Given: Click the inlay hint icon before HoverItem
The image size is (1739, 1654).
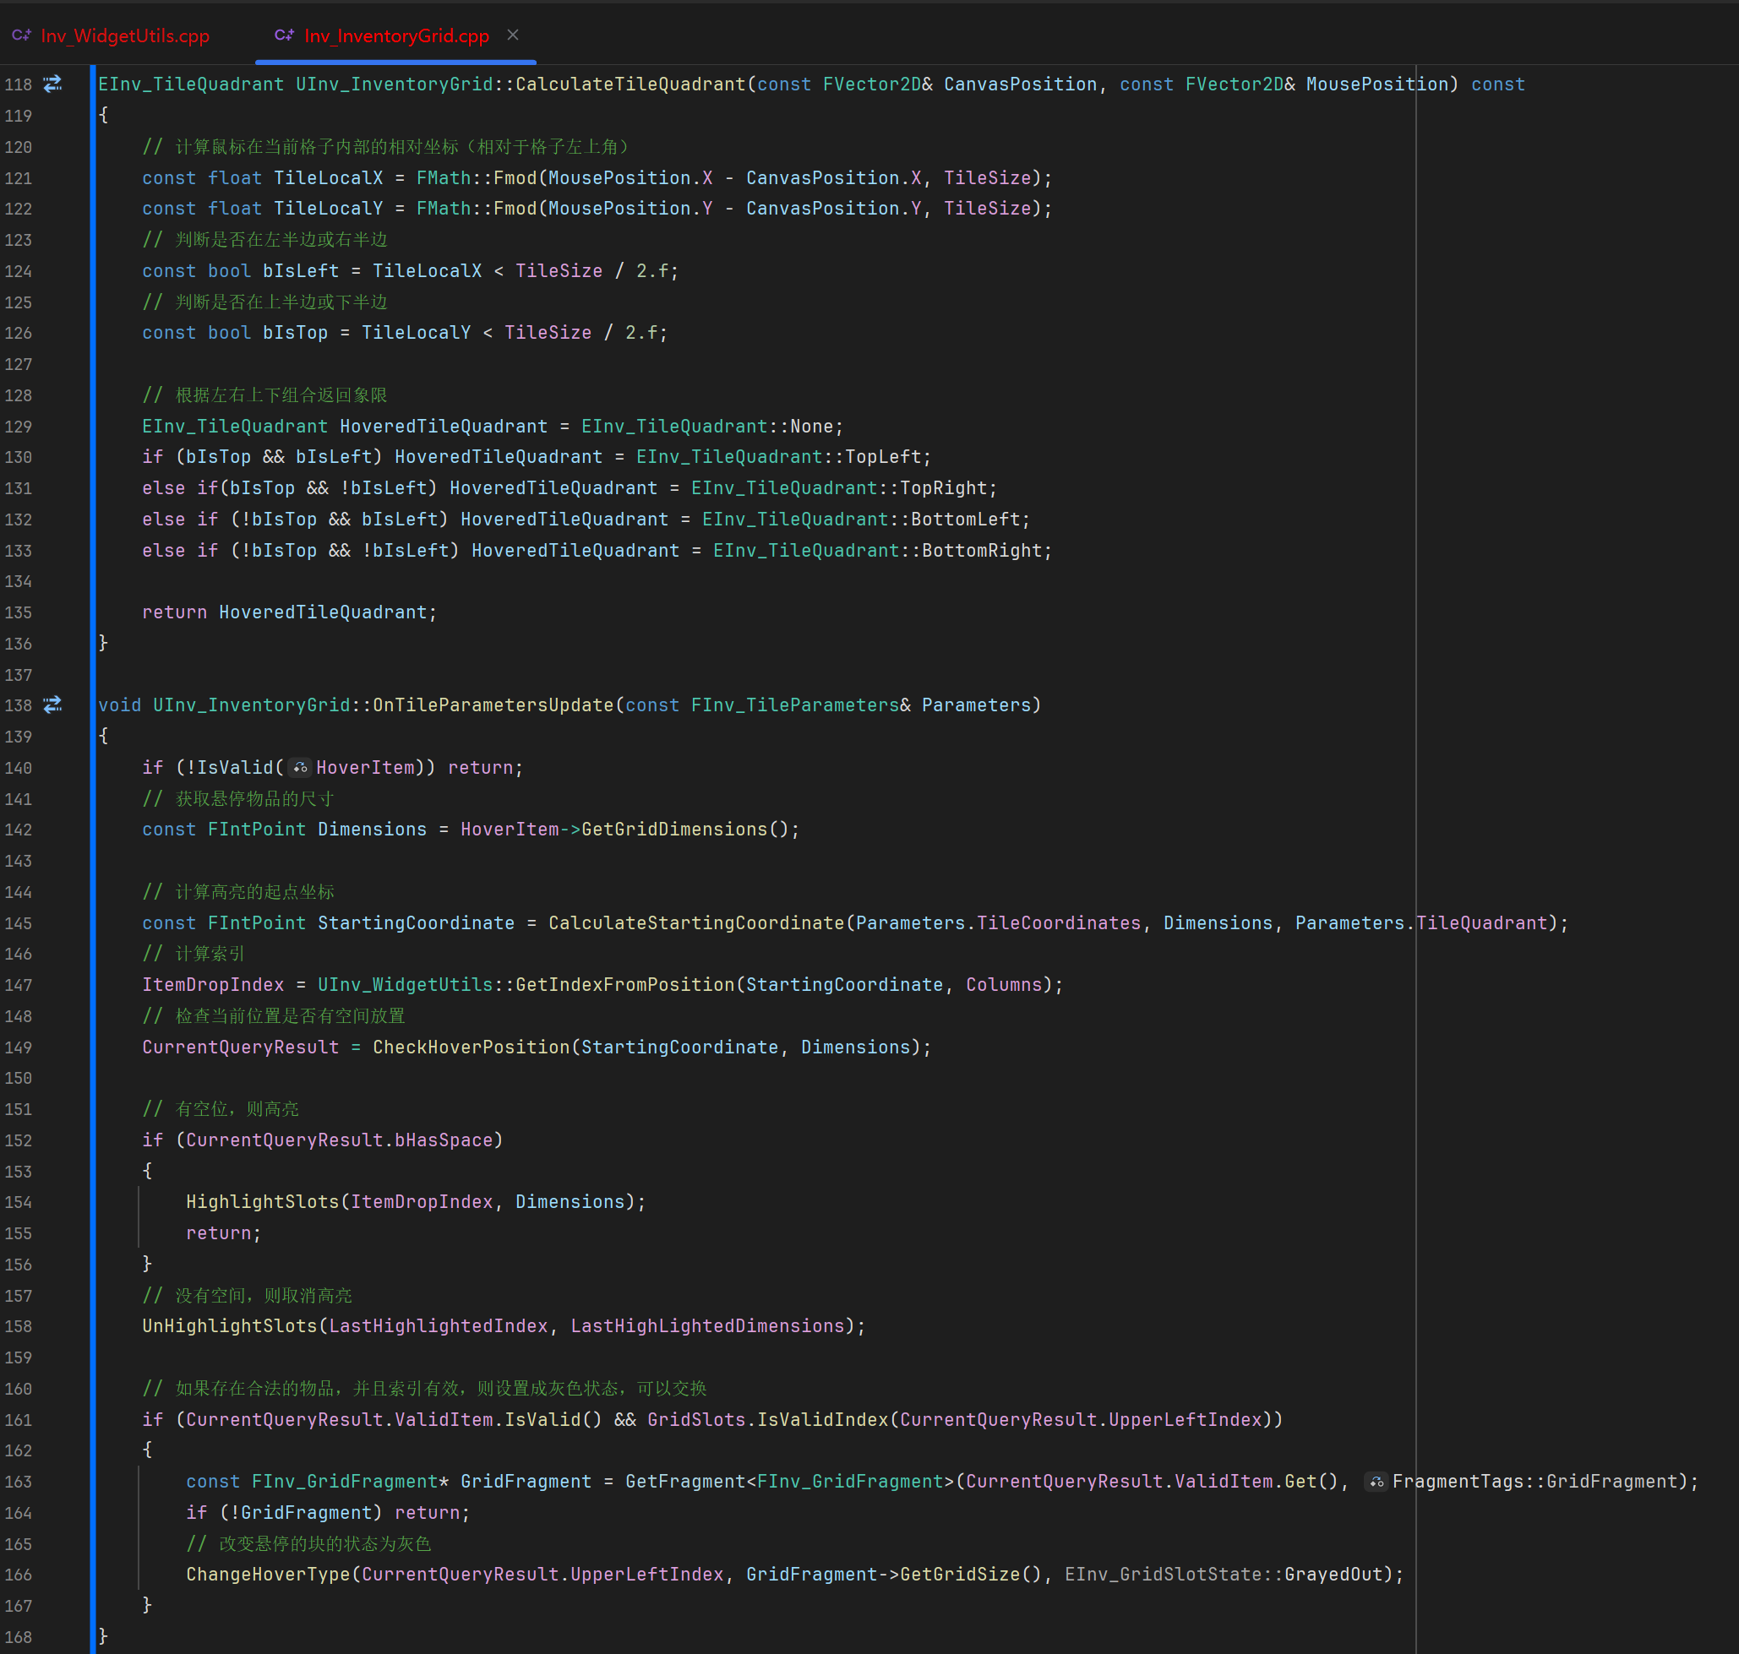Looking at the screenshot, I should (x=300, y=768).
